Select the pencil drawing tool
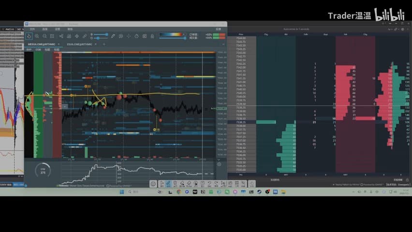This screenshot has height=232, width=412. [113, 36]
